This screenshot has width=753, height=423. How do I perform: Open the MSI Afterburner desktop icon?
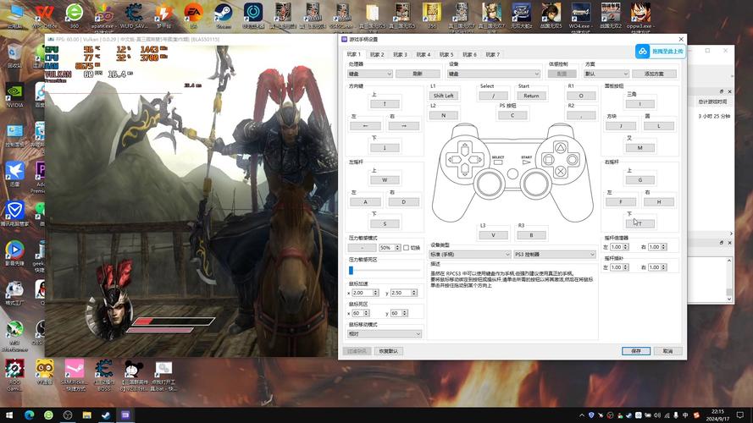(x=15, y=336)
